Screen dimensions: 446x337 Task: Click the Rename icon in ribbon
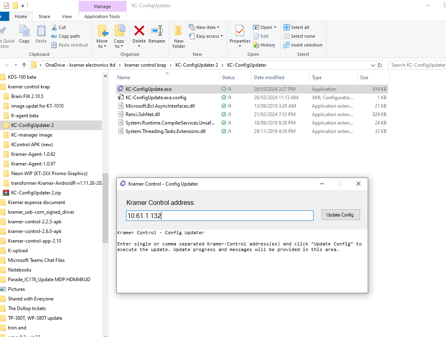tap(157, 31)
